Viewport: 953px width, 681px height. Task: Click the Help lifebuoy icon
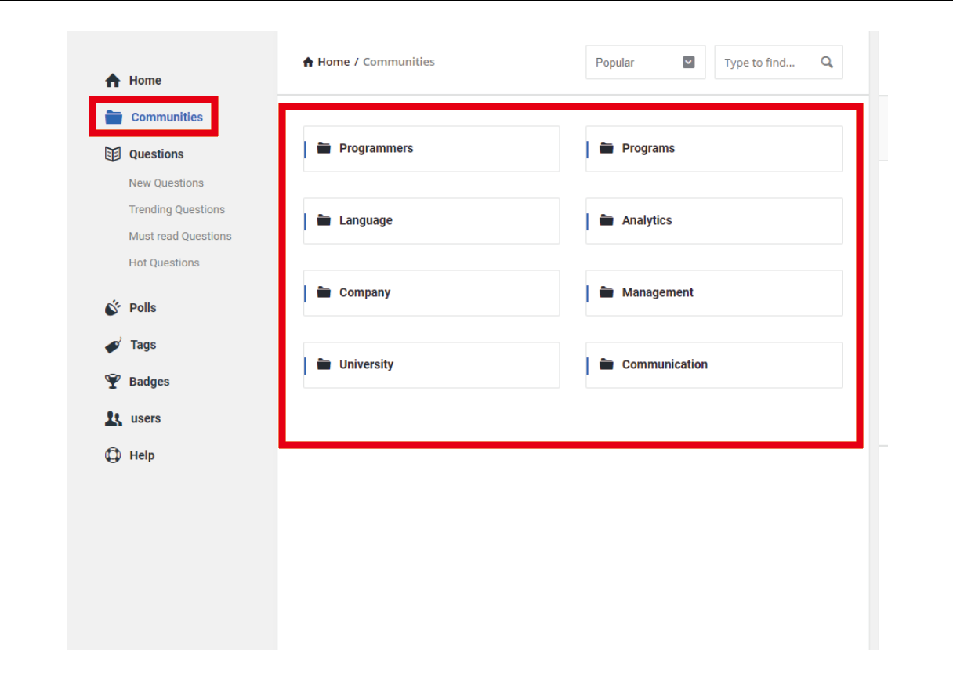pos(113,455)
